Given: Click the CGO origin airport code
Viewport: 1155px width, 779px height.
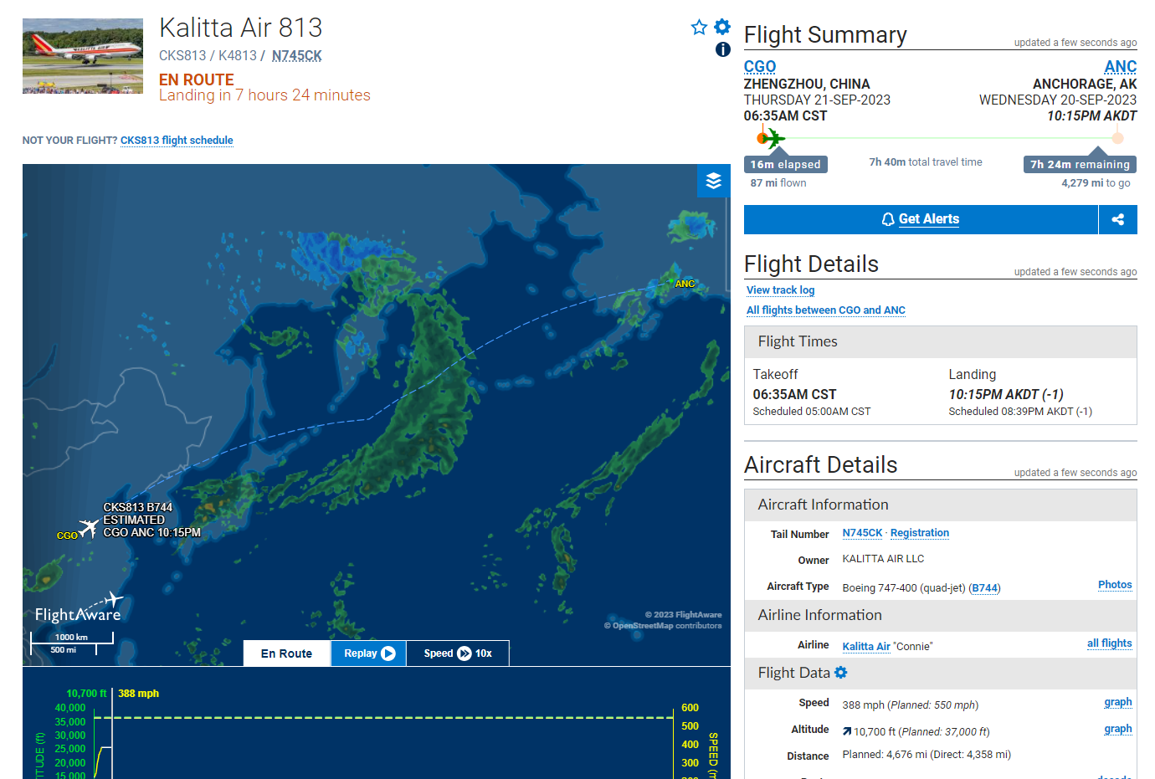Looking at the screenshot, I should point(760,66).
